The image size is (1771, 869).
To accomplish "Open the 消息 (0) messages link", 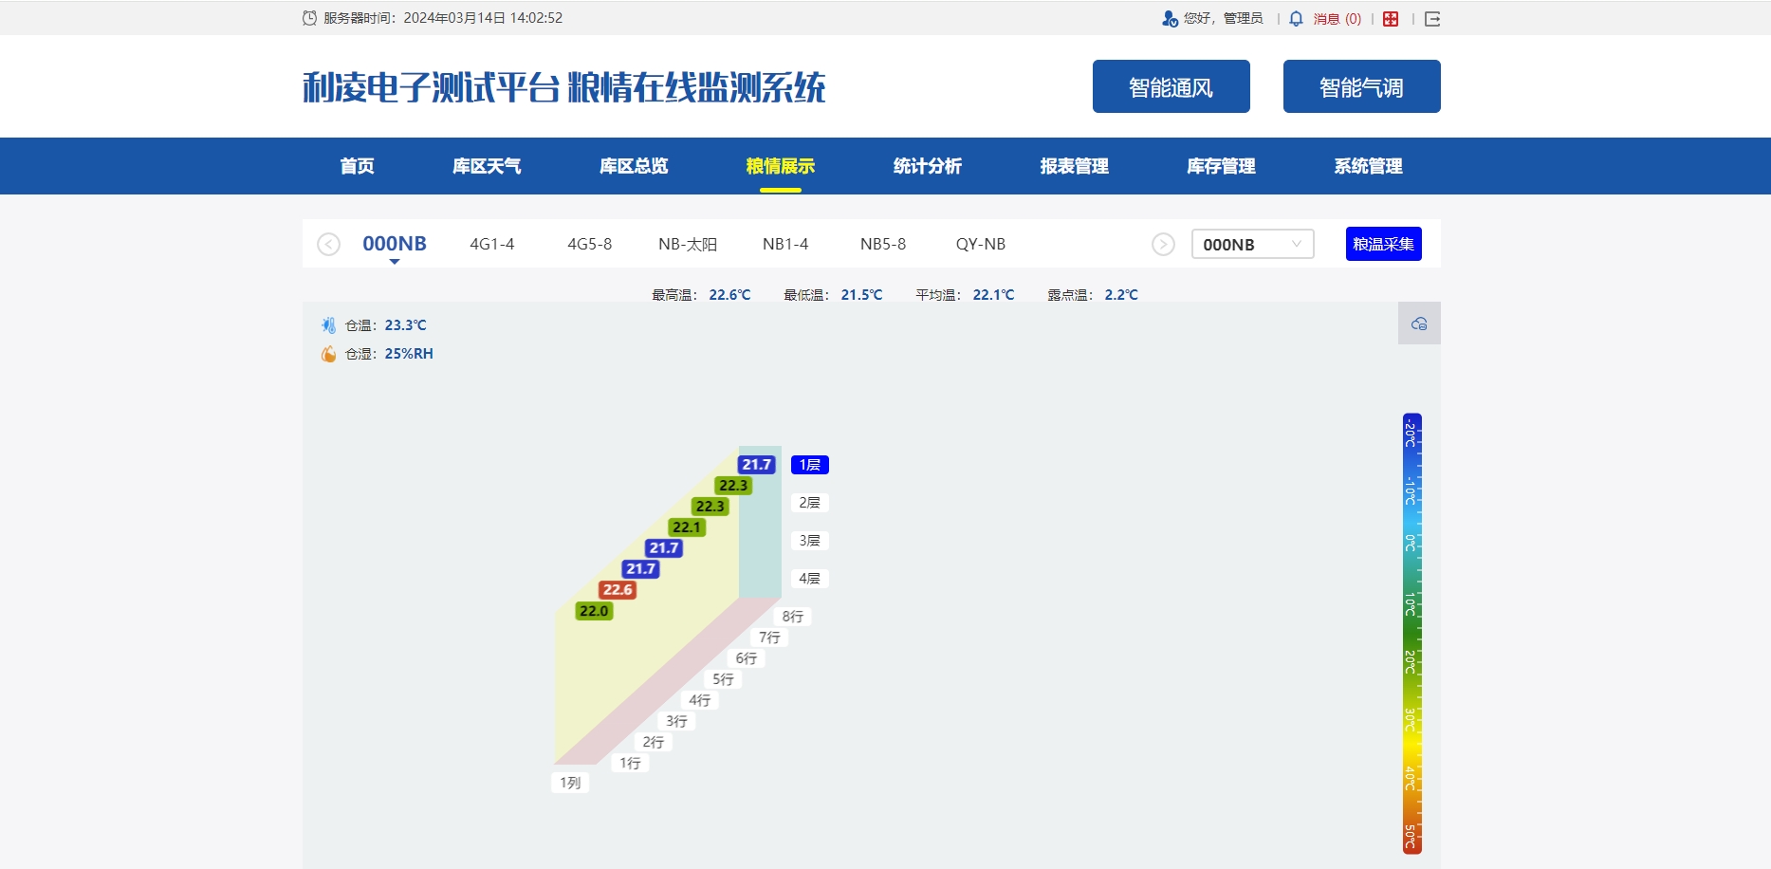I will (x=1337, y=19).
